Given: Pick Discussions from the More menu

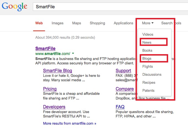Looking at the screenshot, I should coord(152,75).
